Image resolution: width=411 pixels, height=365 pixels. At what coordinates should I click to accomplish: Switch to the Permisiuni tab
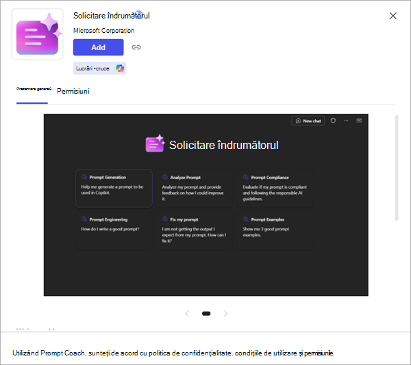click(73, 92)
